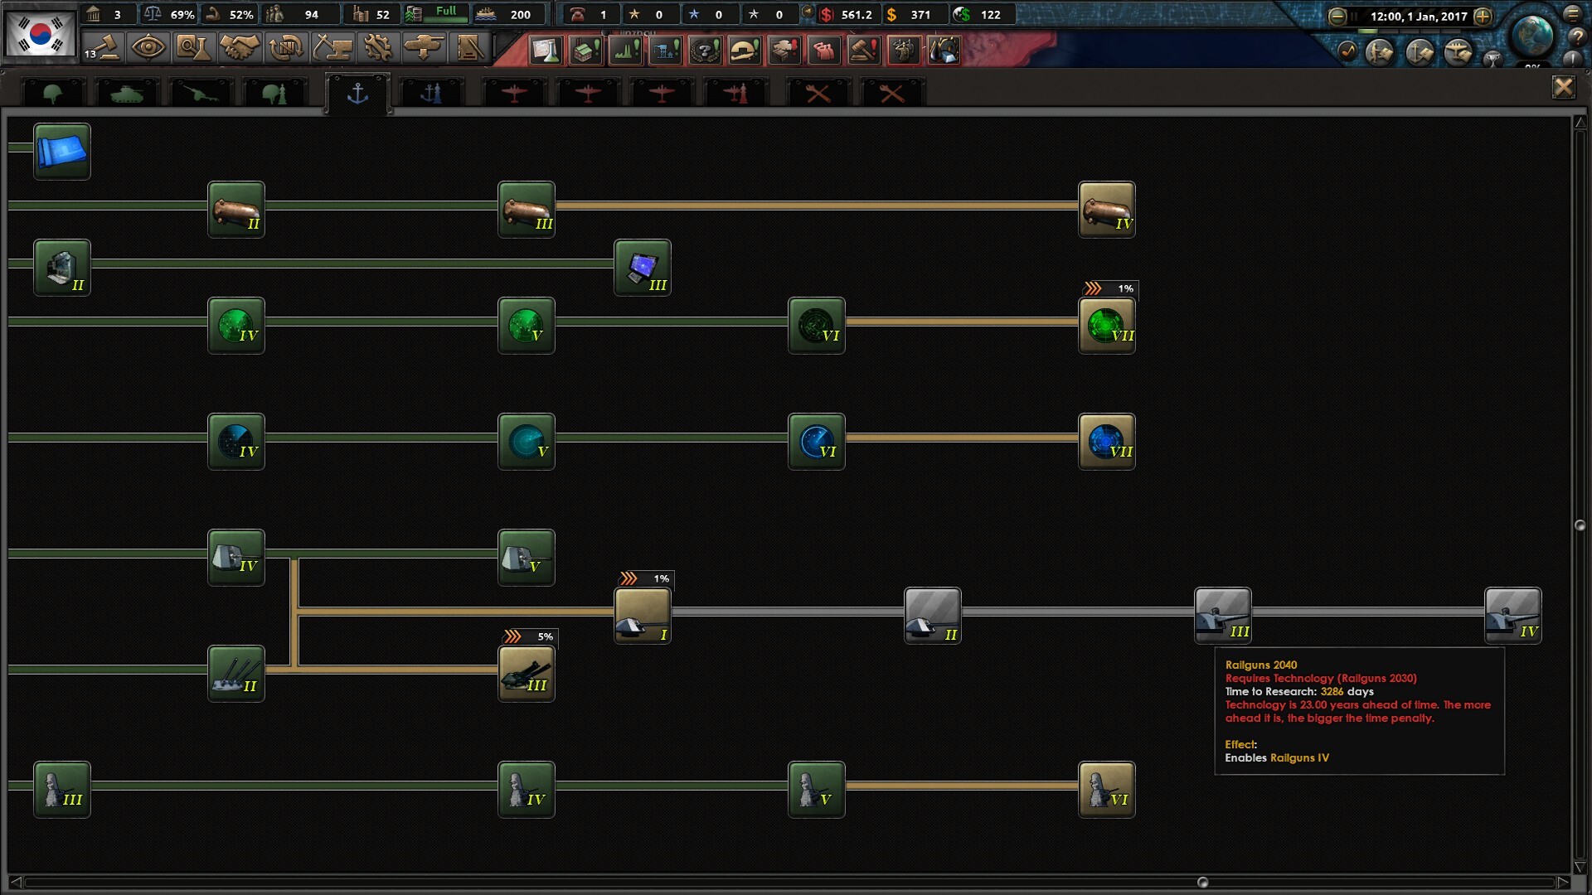1592x895 pixels.
Task: Switch to the armor tank research tab
Action: (127, 93)
